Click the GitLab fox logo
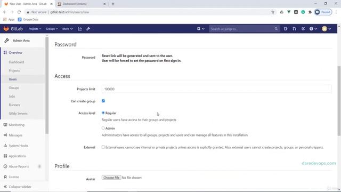Image resolution: width=341 pixels, height=192 pixels. point(6,29)
